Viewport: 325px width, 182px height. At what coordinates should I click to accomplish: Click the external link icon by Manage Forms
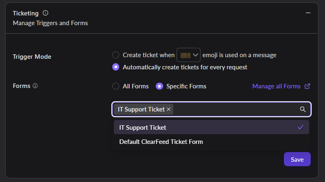308,86
